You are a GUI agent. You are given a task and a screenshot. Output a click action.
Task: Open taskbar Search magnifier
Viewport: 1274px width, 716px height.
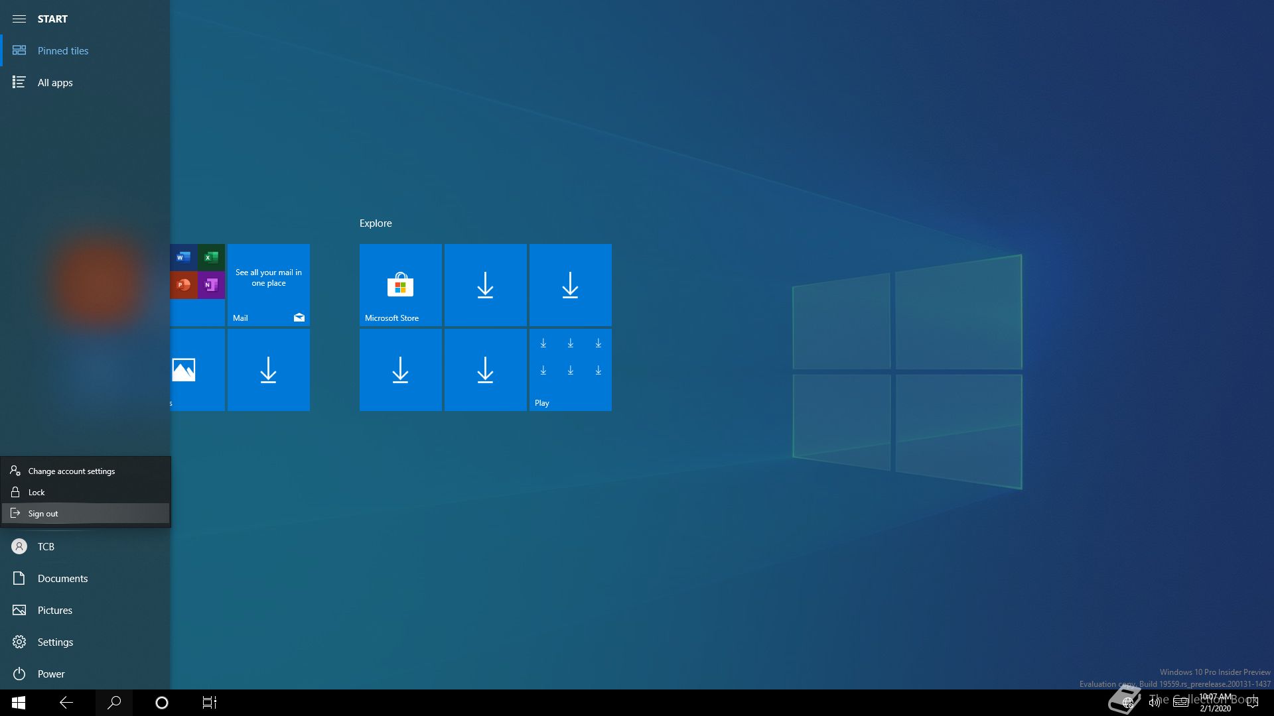click(x=114, y=703)
